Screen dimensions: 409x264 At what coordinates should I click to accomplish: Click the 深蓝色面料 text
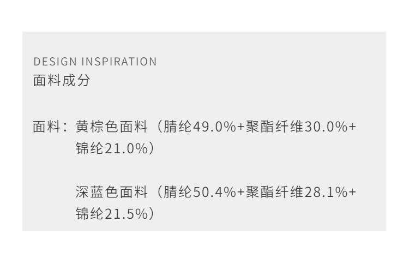click(112, 193)
